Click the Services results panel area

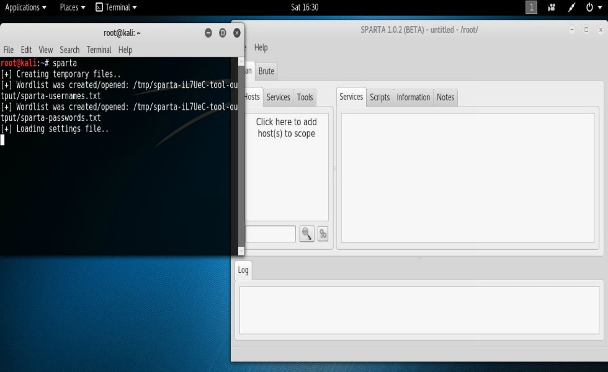click(468, 178)
